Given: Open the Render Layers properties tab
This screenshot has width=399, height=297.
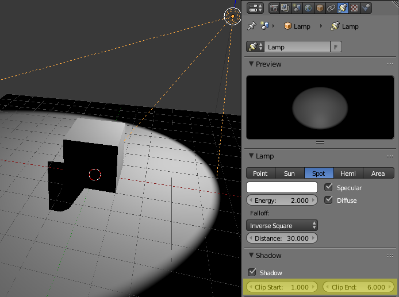Looking at the screenshot, I should 285,8.
